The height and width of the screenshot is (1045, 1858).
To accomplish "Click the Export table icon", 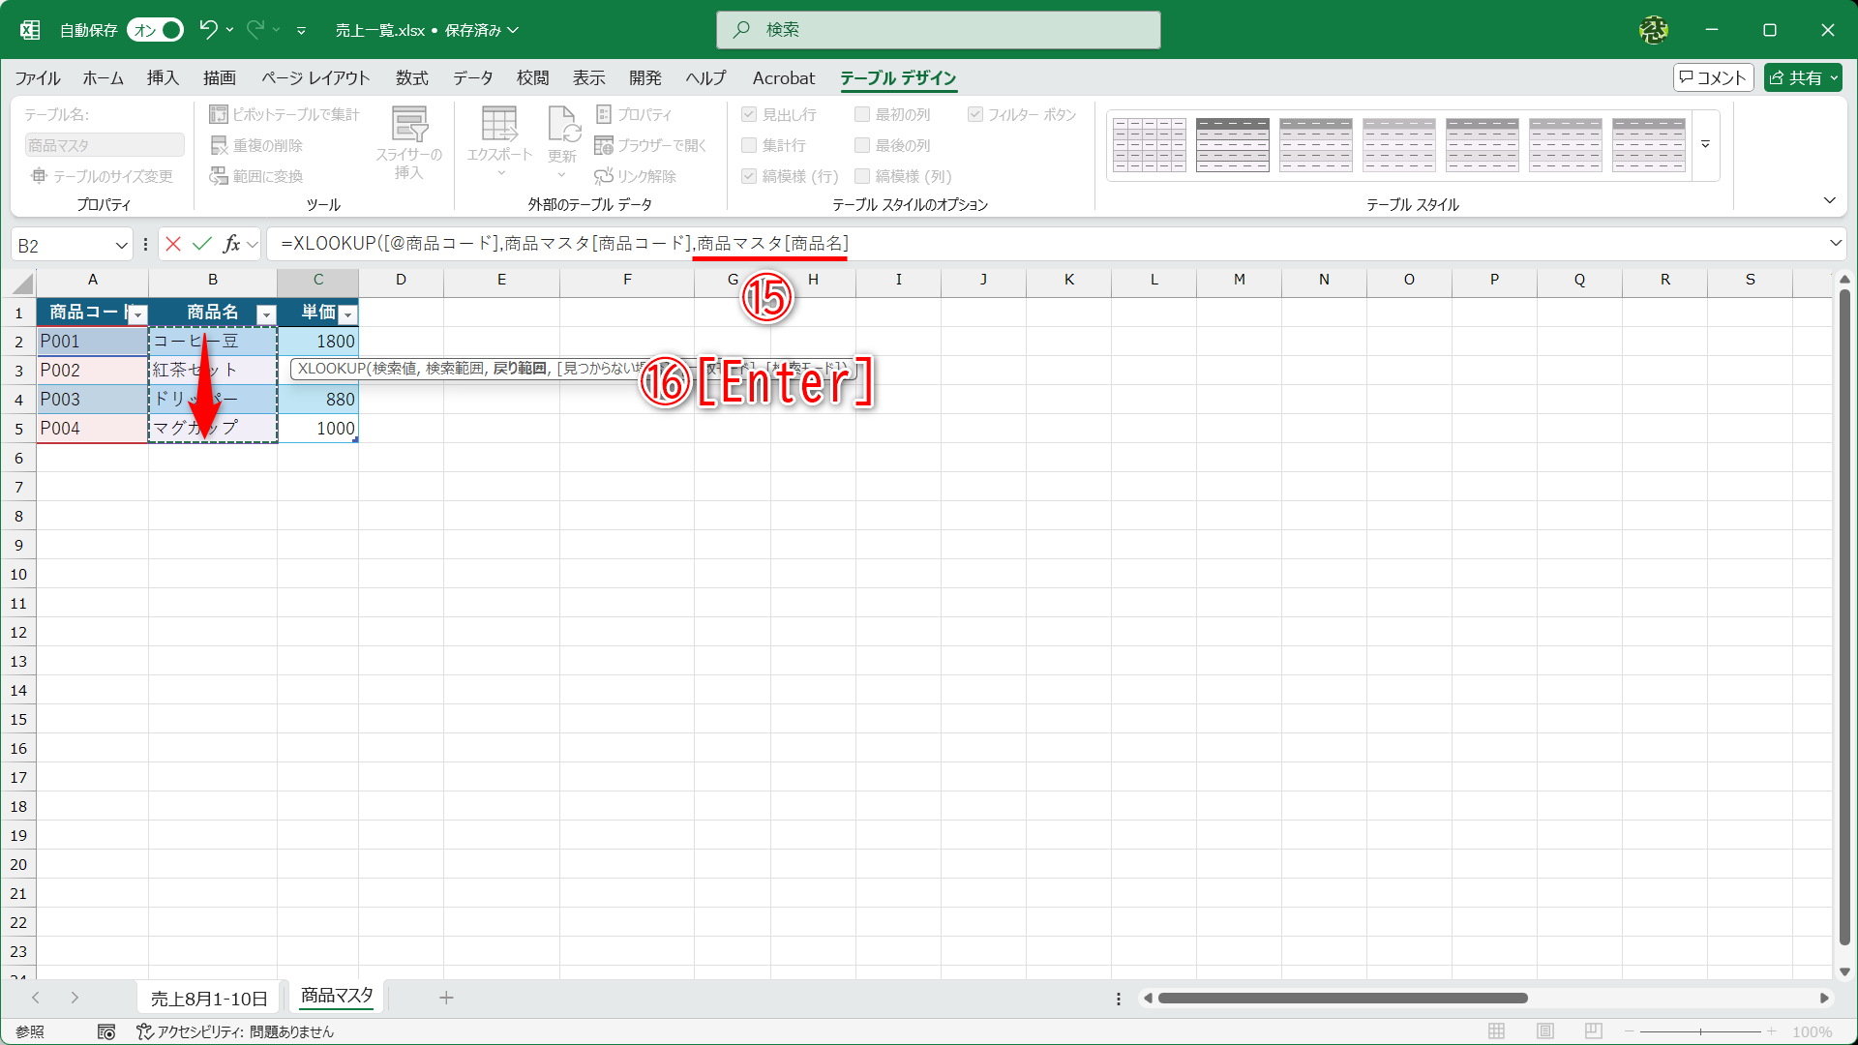I will coord(499,125).
